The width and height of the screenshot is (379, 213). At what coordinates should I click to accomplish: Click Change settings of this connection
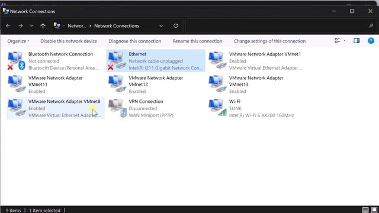pos(269,41)
